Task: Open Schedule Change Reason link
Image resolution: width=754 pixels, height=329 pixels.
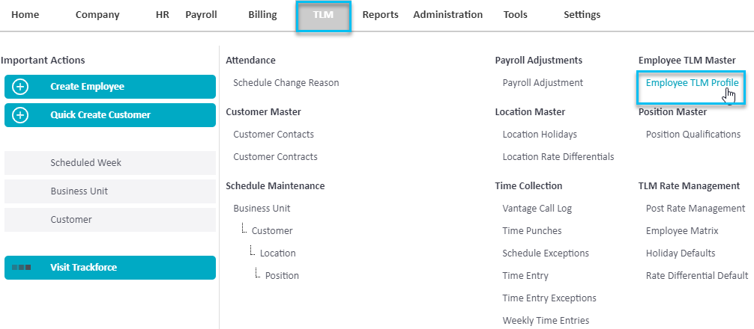Action: coord(286,83)
